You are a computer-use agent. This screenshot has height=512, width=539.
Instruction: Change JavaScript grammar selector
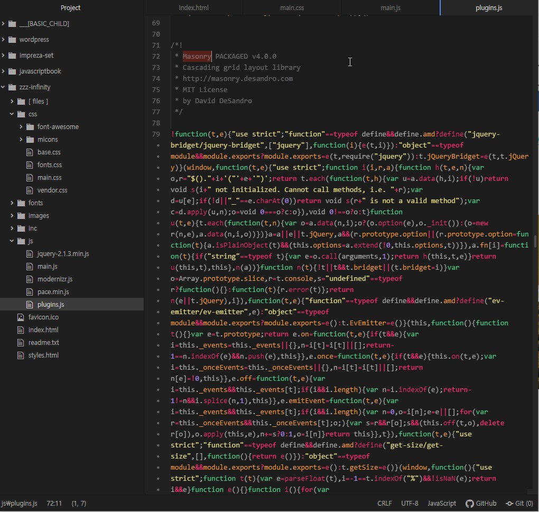[x=442, y=504]
